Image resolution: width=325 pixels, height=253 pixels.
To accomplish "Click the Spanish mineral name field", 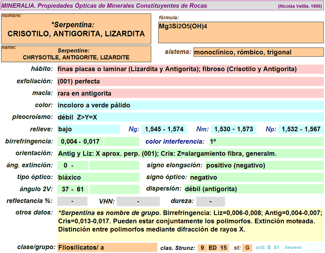I will tap(76, 29).
